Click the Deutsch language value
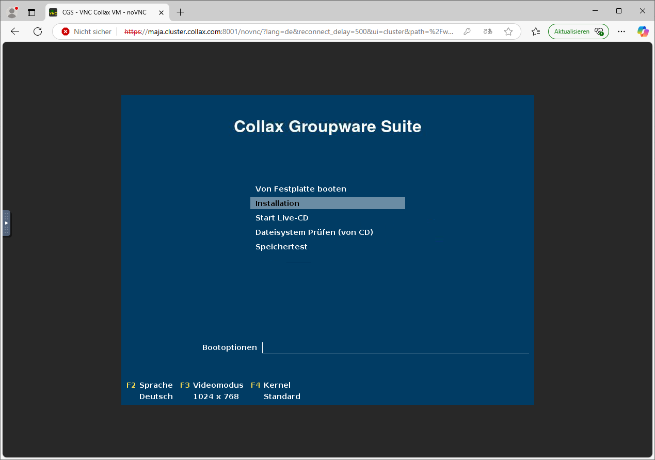The height and width of the screenshot is (460, 655). 156,396
